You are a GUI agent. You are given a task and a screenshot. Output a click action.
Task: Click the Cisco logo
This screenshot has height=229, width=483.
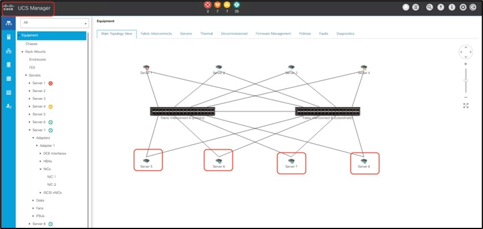9,8
